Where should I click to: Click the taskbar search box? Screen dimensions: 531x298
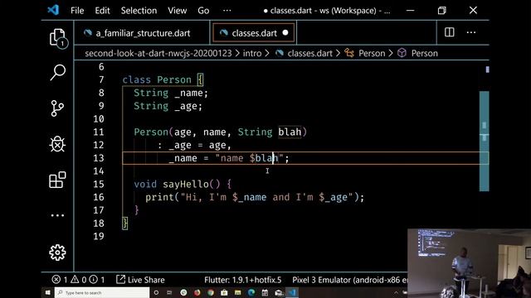(102, 292)
